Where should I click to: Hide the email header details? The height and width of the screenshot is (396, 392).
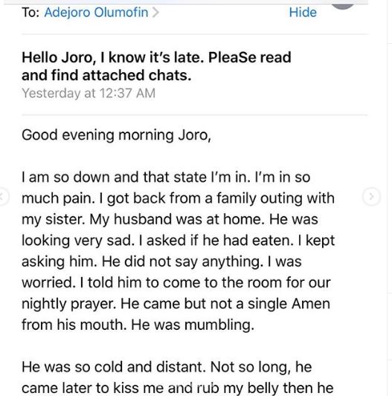pyautogui.click(x=303, y=13)
